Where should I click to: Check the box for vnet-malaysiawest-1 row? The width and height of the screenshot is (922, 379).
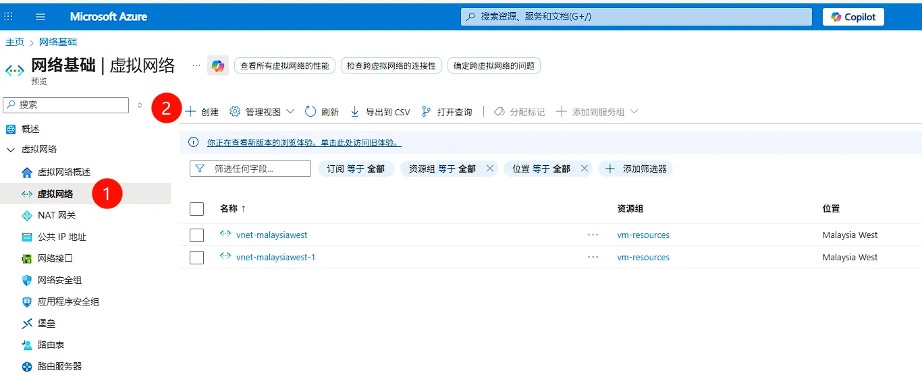coord(197,258)
